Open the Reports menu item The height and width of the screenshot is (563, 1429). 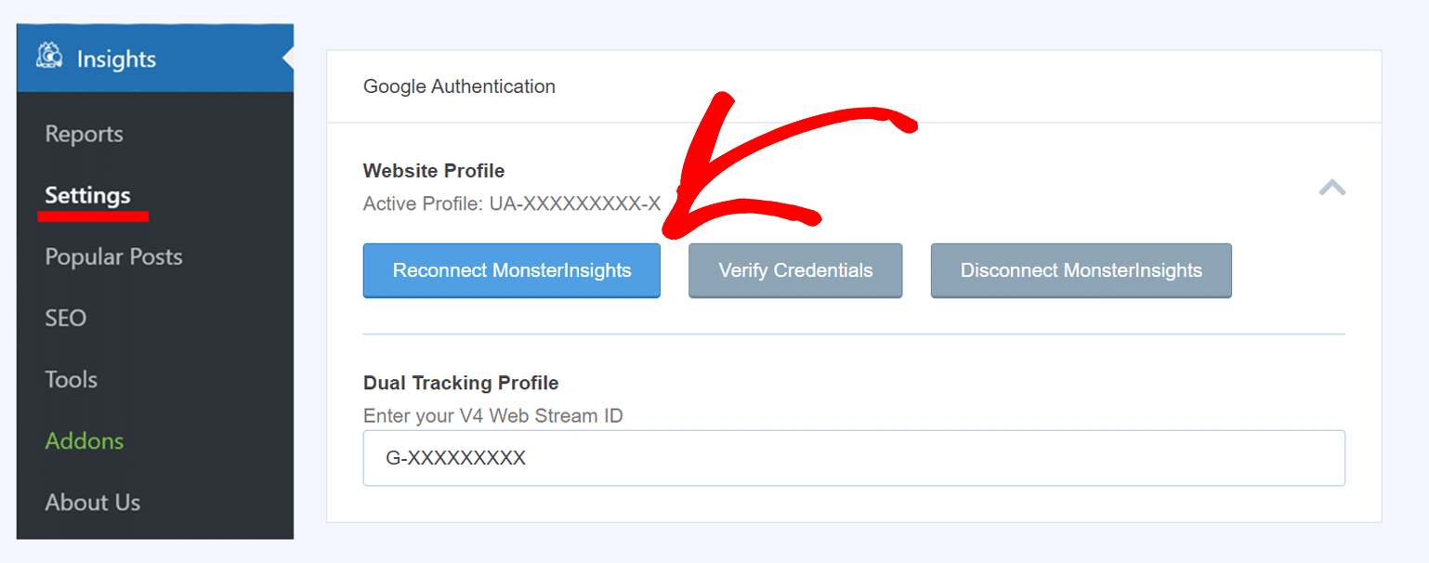[85, 134]
